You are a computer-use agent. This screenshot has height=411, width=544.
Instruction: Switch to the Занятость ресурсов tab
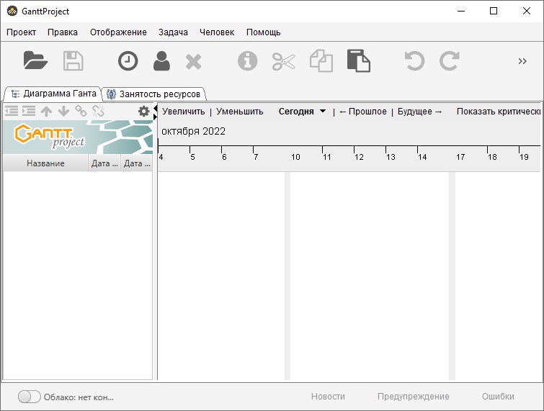153,94
